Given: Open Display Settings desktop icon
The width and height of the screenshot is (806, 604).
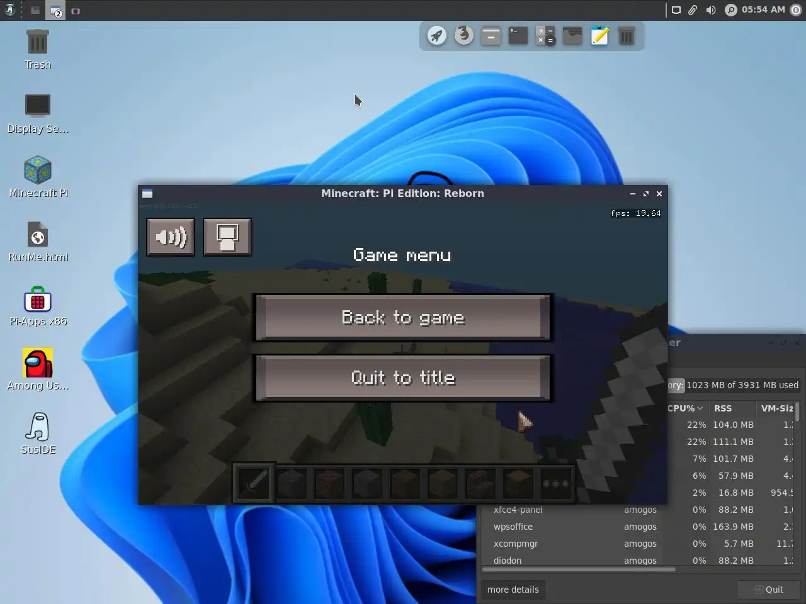Looking at the screenshot, I should [38, 114].
